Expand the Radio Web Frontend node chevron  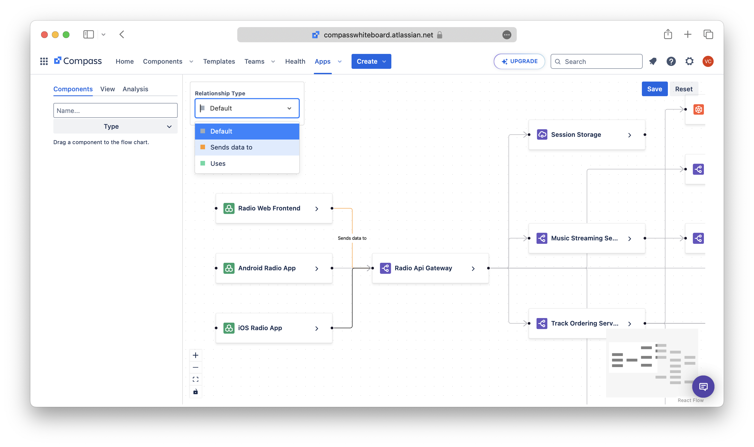tap(317, 209)
